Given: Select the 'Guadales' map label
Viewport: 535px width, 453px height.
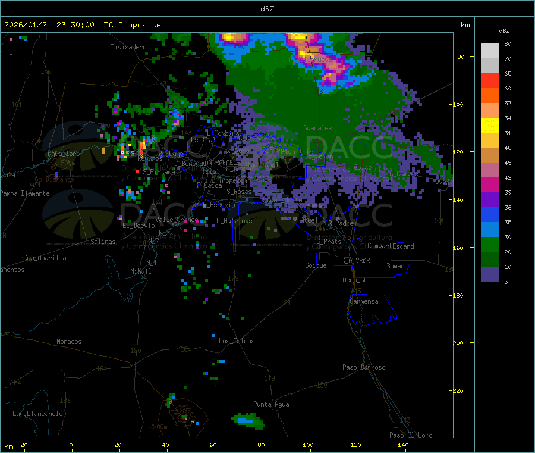Looking at the screenshot, I should click(x=317, y=128).
